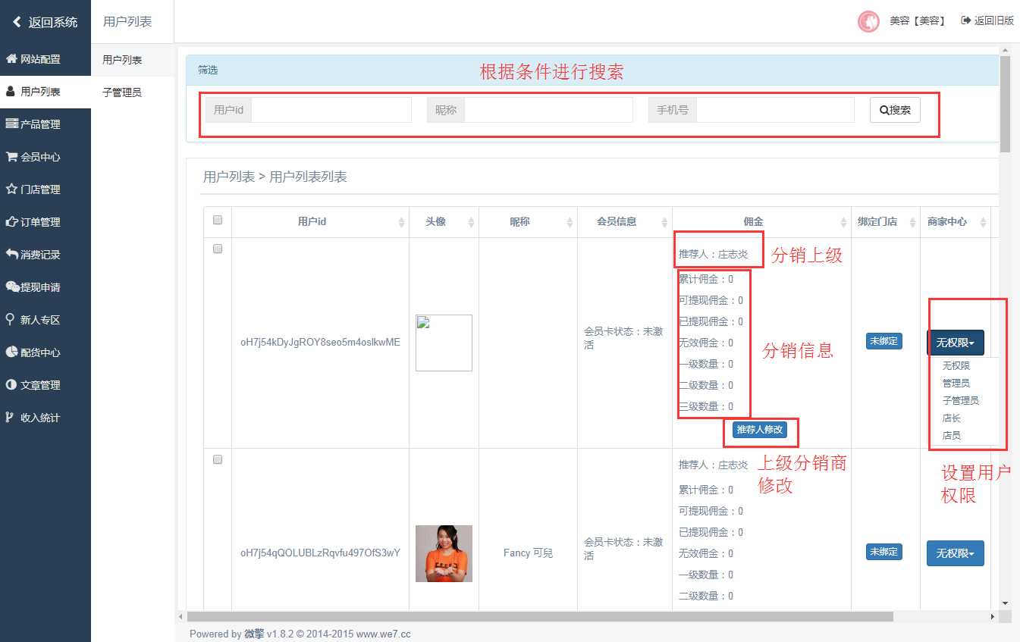Screen dimensions: 1020x642
Task: Click the user id oH7j54kDyJgROY8seo5m4oslkwME
Action: point(320,342)
